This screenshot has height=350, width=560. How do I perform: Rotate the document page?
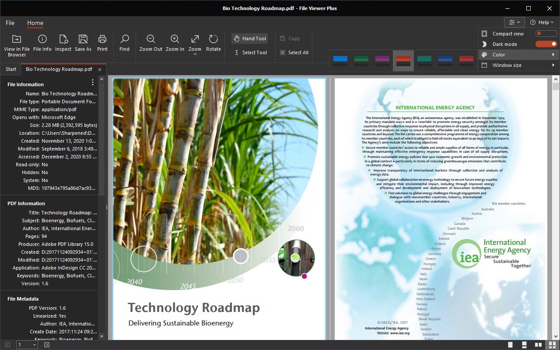click(x=213, y=43)
